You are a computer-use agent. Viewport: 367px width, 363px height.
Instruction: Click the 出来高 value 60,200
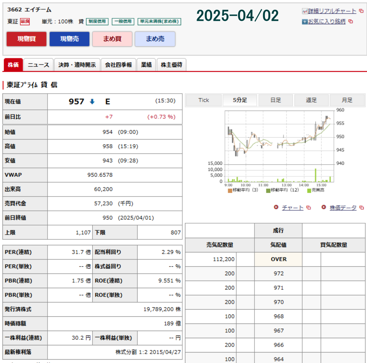[x=103, y=189]
